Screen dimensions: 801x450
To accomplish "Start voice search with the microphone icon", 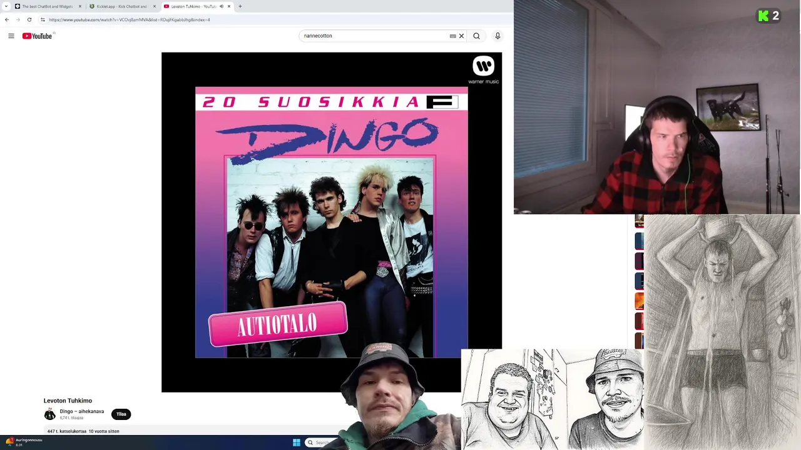I will pyautogui.click(x=497, y=36).
